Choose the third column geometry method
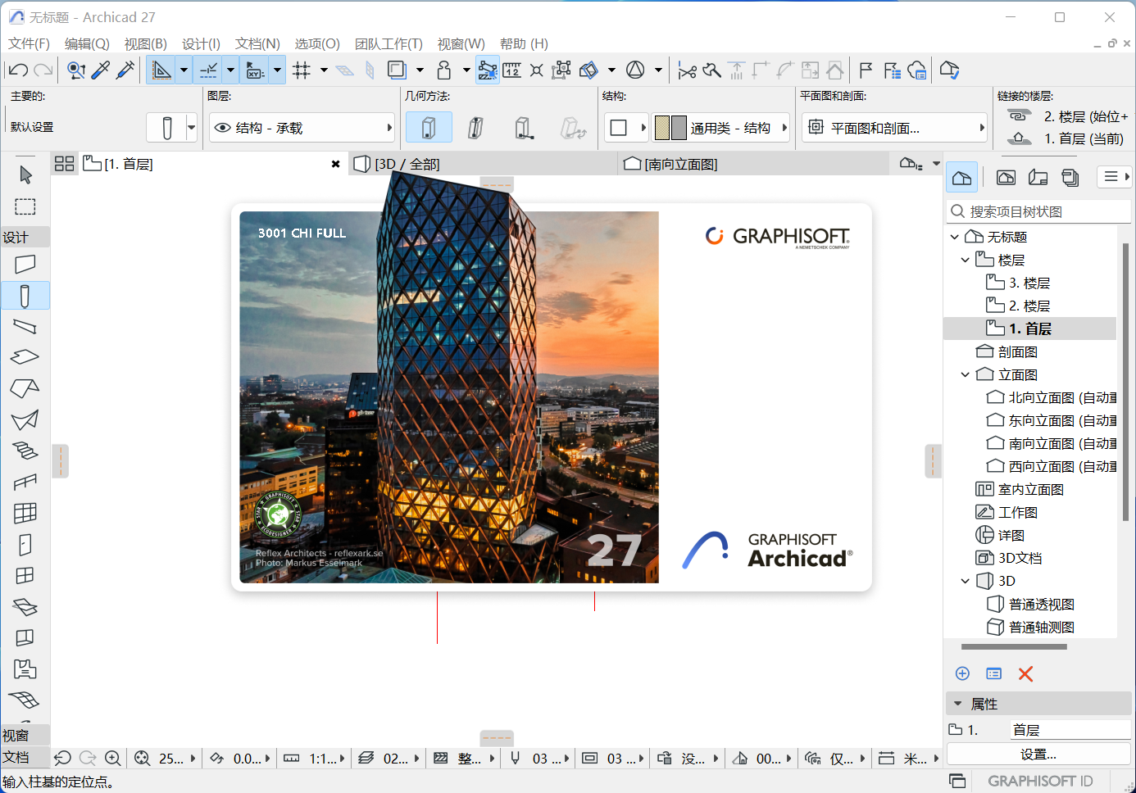 tap(525, 128)
